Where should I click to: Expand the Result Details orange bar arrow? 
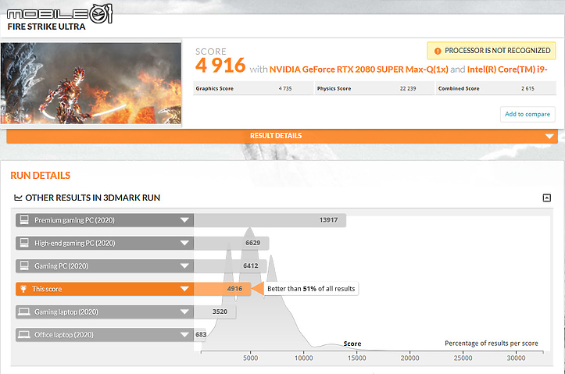(x=549, y=136)
